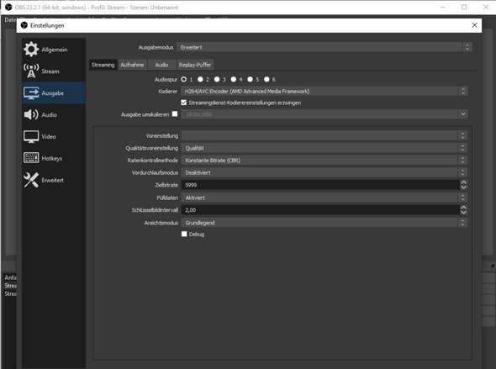Click the Zielbitrate input field

pyautogui.click(x=320, y=185)
